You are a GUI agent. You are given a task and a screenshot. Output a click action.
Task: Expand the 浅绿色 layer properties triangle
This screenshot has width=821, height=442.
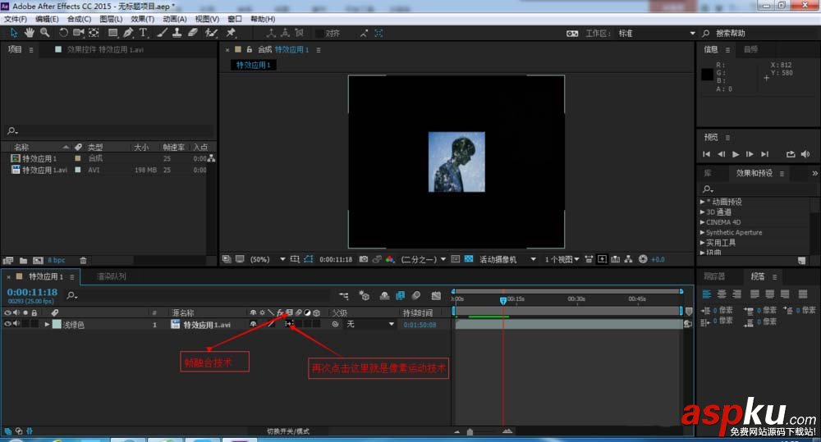(x=47, y=325)
